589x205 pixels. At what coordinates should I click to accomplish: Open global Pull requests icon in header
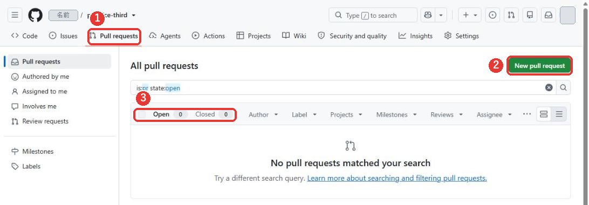click(x=511, y=16)
